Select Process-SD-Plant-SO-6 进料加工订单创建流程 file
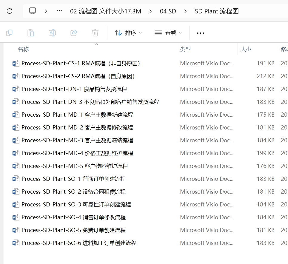Image resolution: width=288 pixels, height=264 pixels. click(79, 243)
